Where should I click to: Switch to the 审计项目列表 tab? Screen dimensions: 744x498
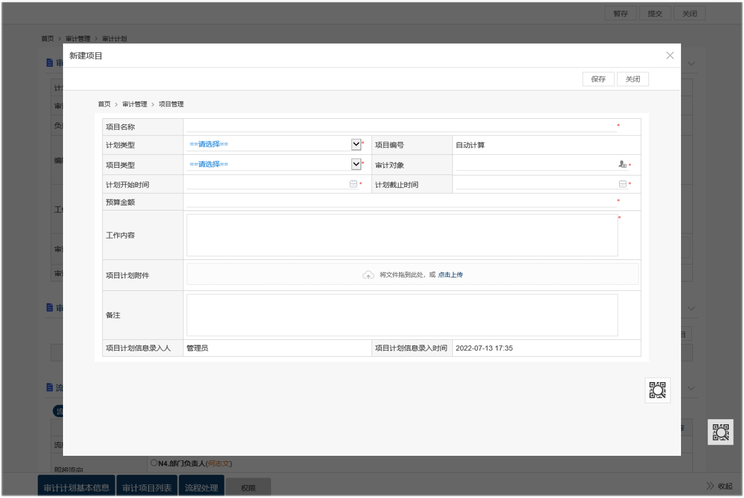click(147, 487)
